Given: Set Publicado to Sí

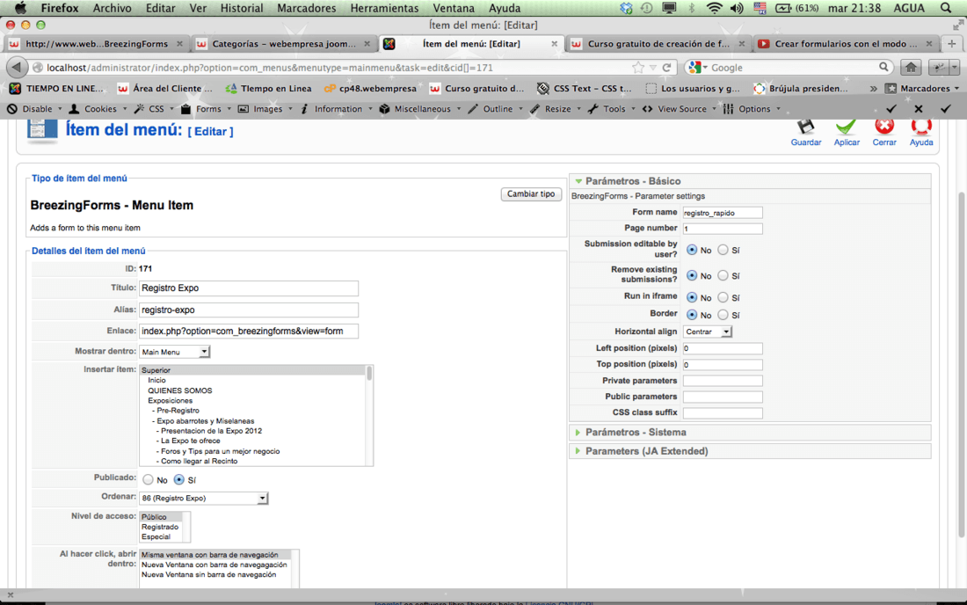Looking at the screenshot, I should click(x=178, y=480).
